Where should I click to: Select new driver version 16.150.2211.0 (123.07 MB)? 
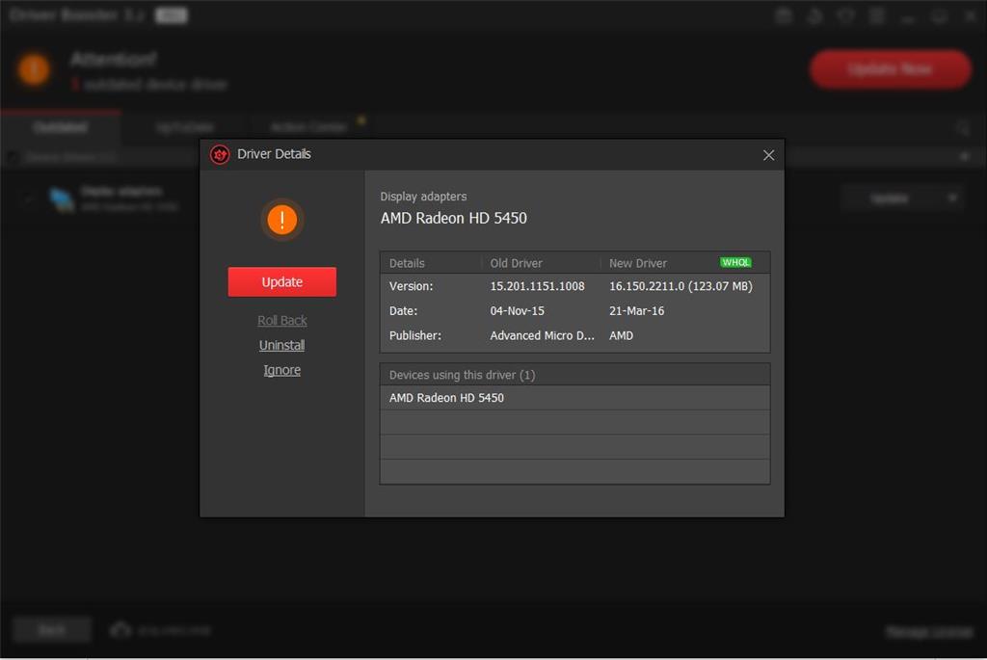tap(680, 286)
